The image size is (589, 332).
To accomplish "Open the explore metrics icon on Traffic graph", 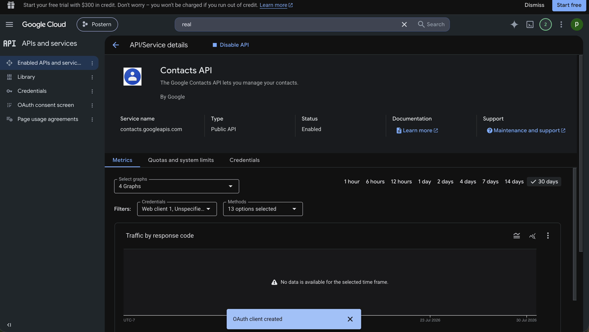I will [532, 236].
